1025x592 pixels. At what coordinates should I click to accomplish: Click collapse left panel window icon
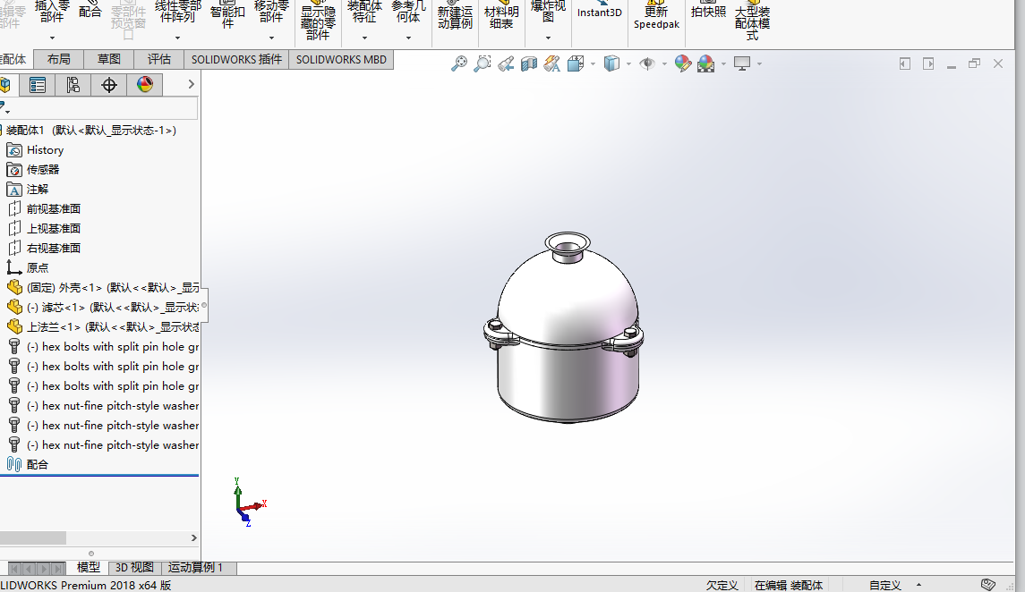905,63
